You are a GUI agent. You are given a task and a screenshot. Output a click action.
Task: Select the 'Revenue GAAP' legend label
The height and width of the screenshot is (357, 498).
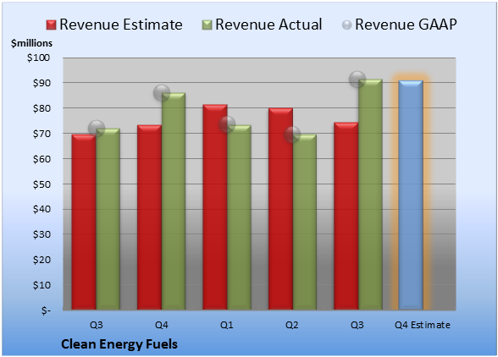tap(406, 25)
